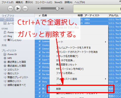
Task: Click the film strip icon for ムービー
Action: (x=5, y=23)
